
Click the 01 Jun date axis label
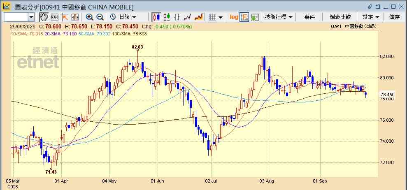158,181
